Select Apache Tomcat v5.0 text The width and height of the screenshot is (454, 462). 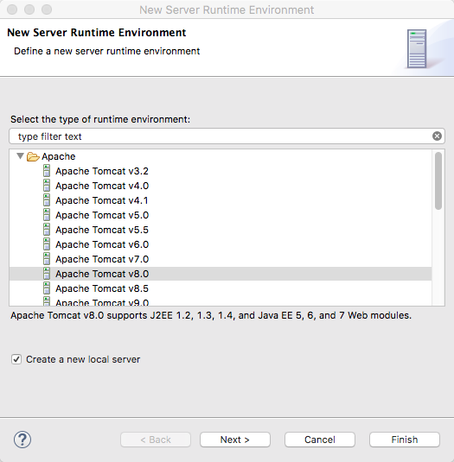(x=102, y=215)
